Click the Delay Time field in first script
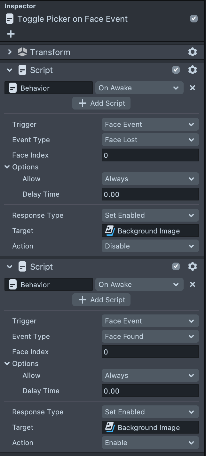206x456 pixels. [150, 194]
